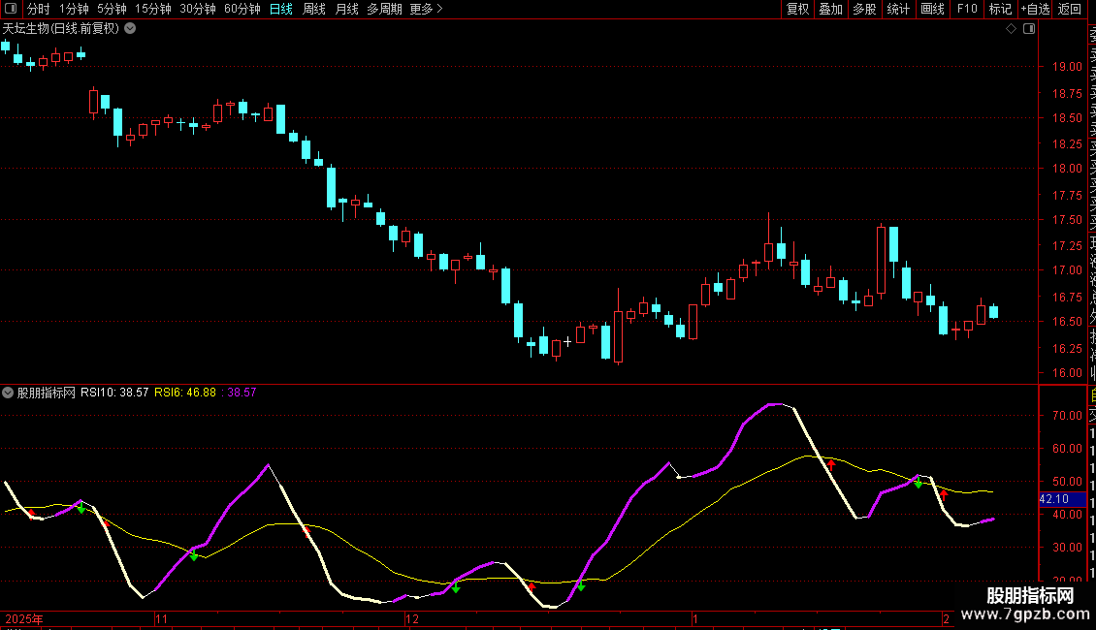The image size is (1096, 630).
Task: Select the 30分钟 period
Action: (198, 9)
